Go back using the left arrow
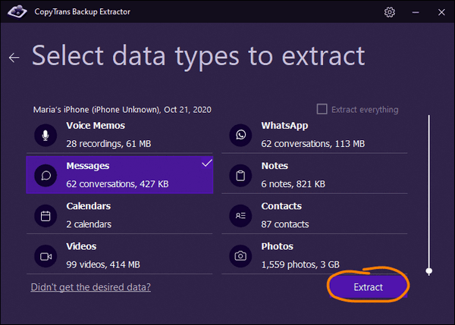This screenshot has width=455, height=325. (x=14, y=58)
